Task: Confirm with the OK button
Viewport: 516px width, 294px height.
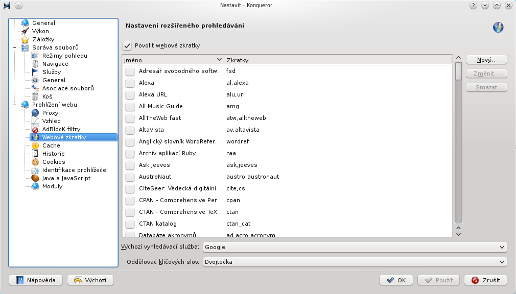Action: (x=397, y=280)
